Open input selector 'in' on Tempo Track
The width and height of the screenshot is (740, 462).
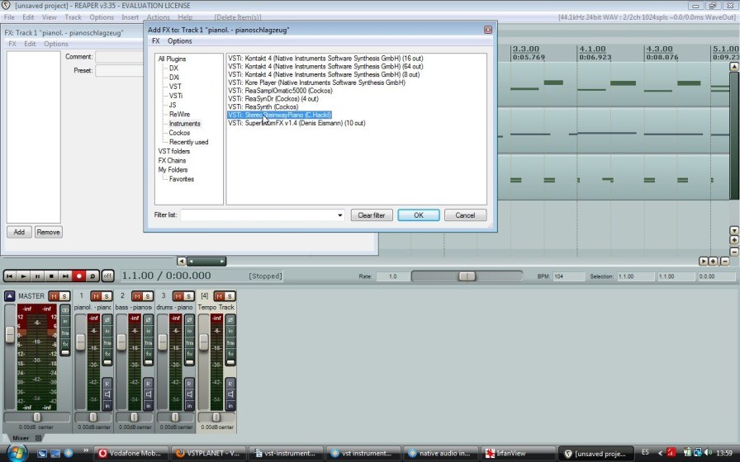tap(230, 405)
